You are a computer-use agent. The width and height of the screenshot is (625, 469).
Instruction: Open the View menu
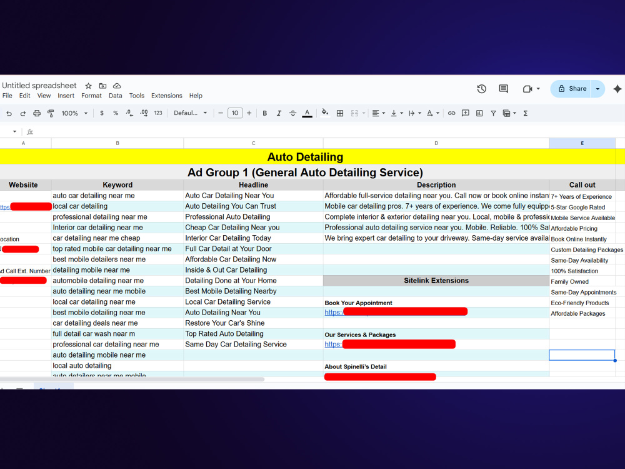click(x=44, y=96)
